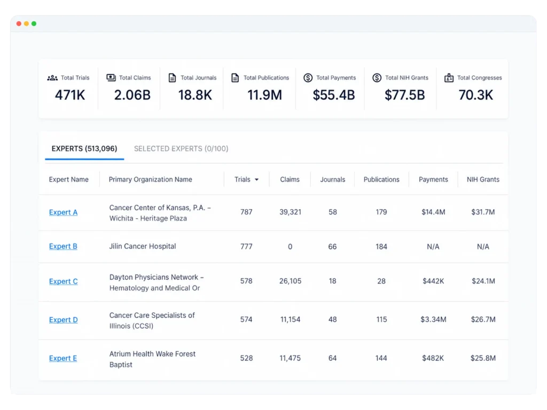Click the yellow minimize window dot
Screen dimensions: 547x410
pyautogui.click(x=27, y=23)
